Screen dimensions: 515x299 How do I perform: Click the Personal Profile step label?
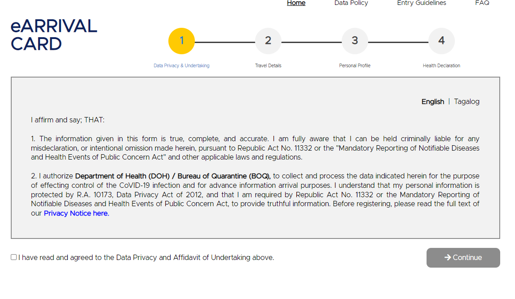(355, 65)
